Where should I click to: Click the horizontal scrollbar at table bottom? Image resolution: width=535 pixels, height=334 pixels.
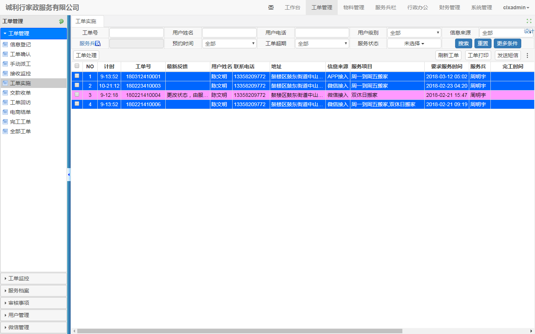tap(240, 331)
